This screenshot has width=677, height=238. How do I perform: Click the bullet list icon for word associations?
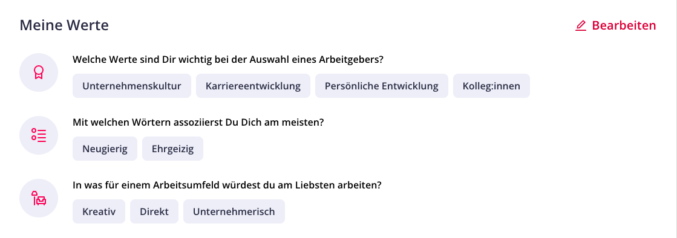(x=39, y=135)
